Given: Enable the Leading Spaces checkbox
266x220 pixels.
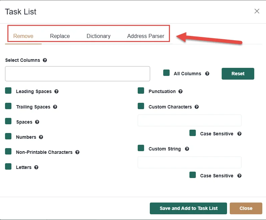Looking at the screenshot, I should point(8,91).
